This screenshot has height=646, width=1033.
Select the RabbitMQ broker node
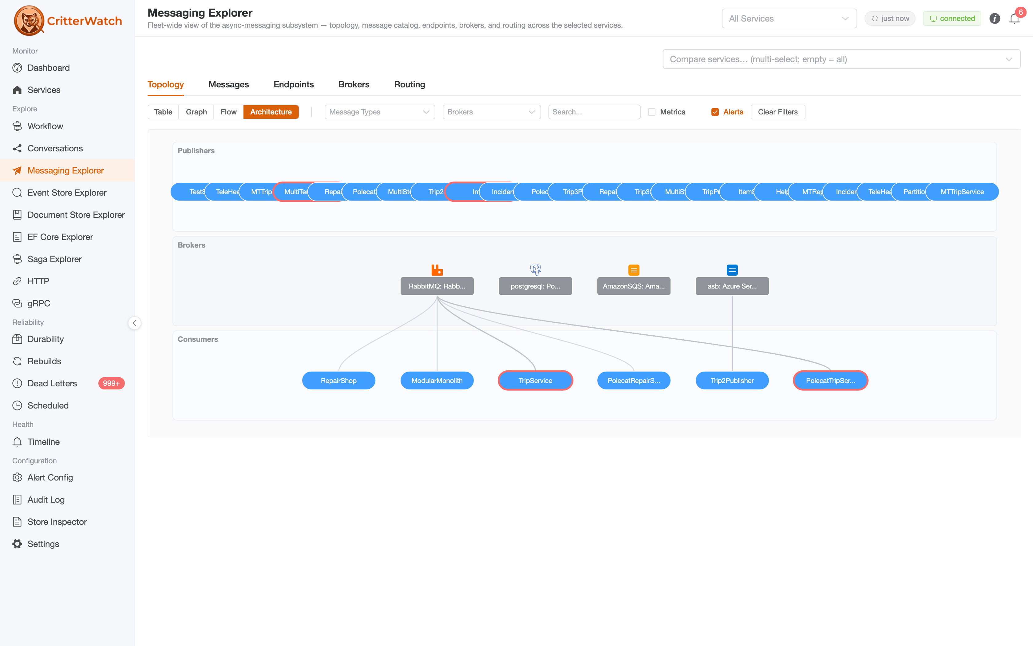[x=437, y=286]
